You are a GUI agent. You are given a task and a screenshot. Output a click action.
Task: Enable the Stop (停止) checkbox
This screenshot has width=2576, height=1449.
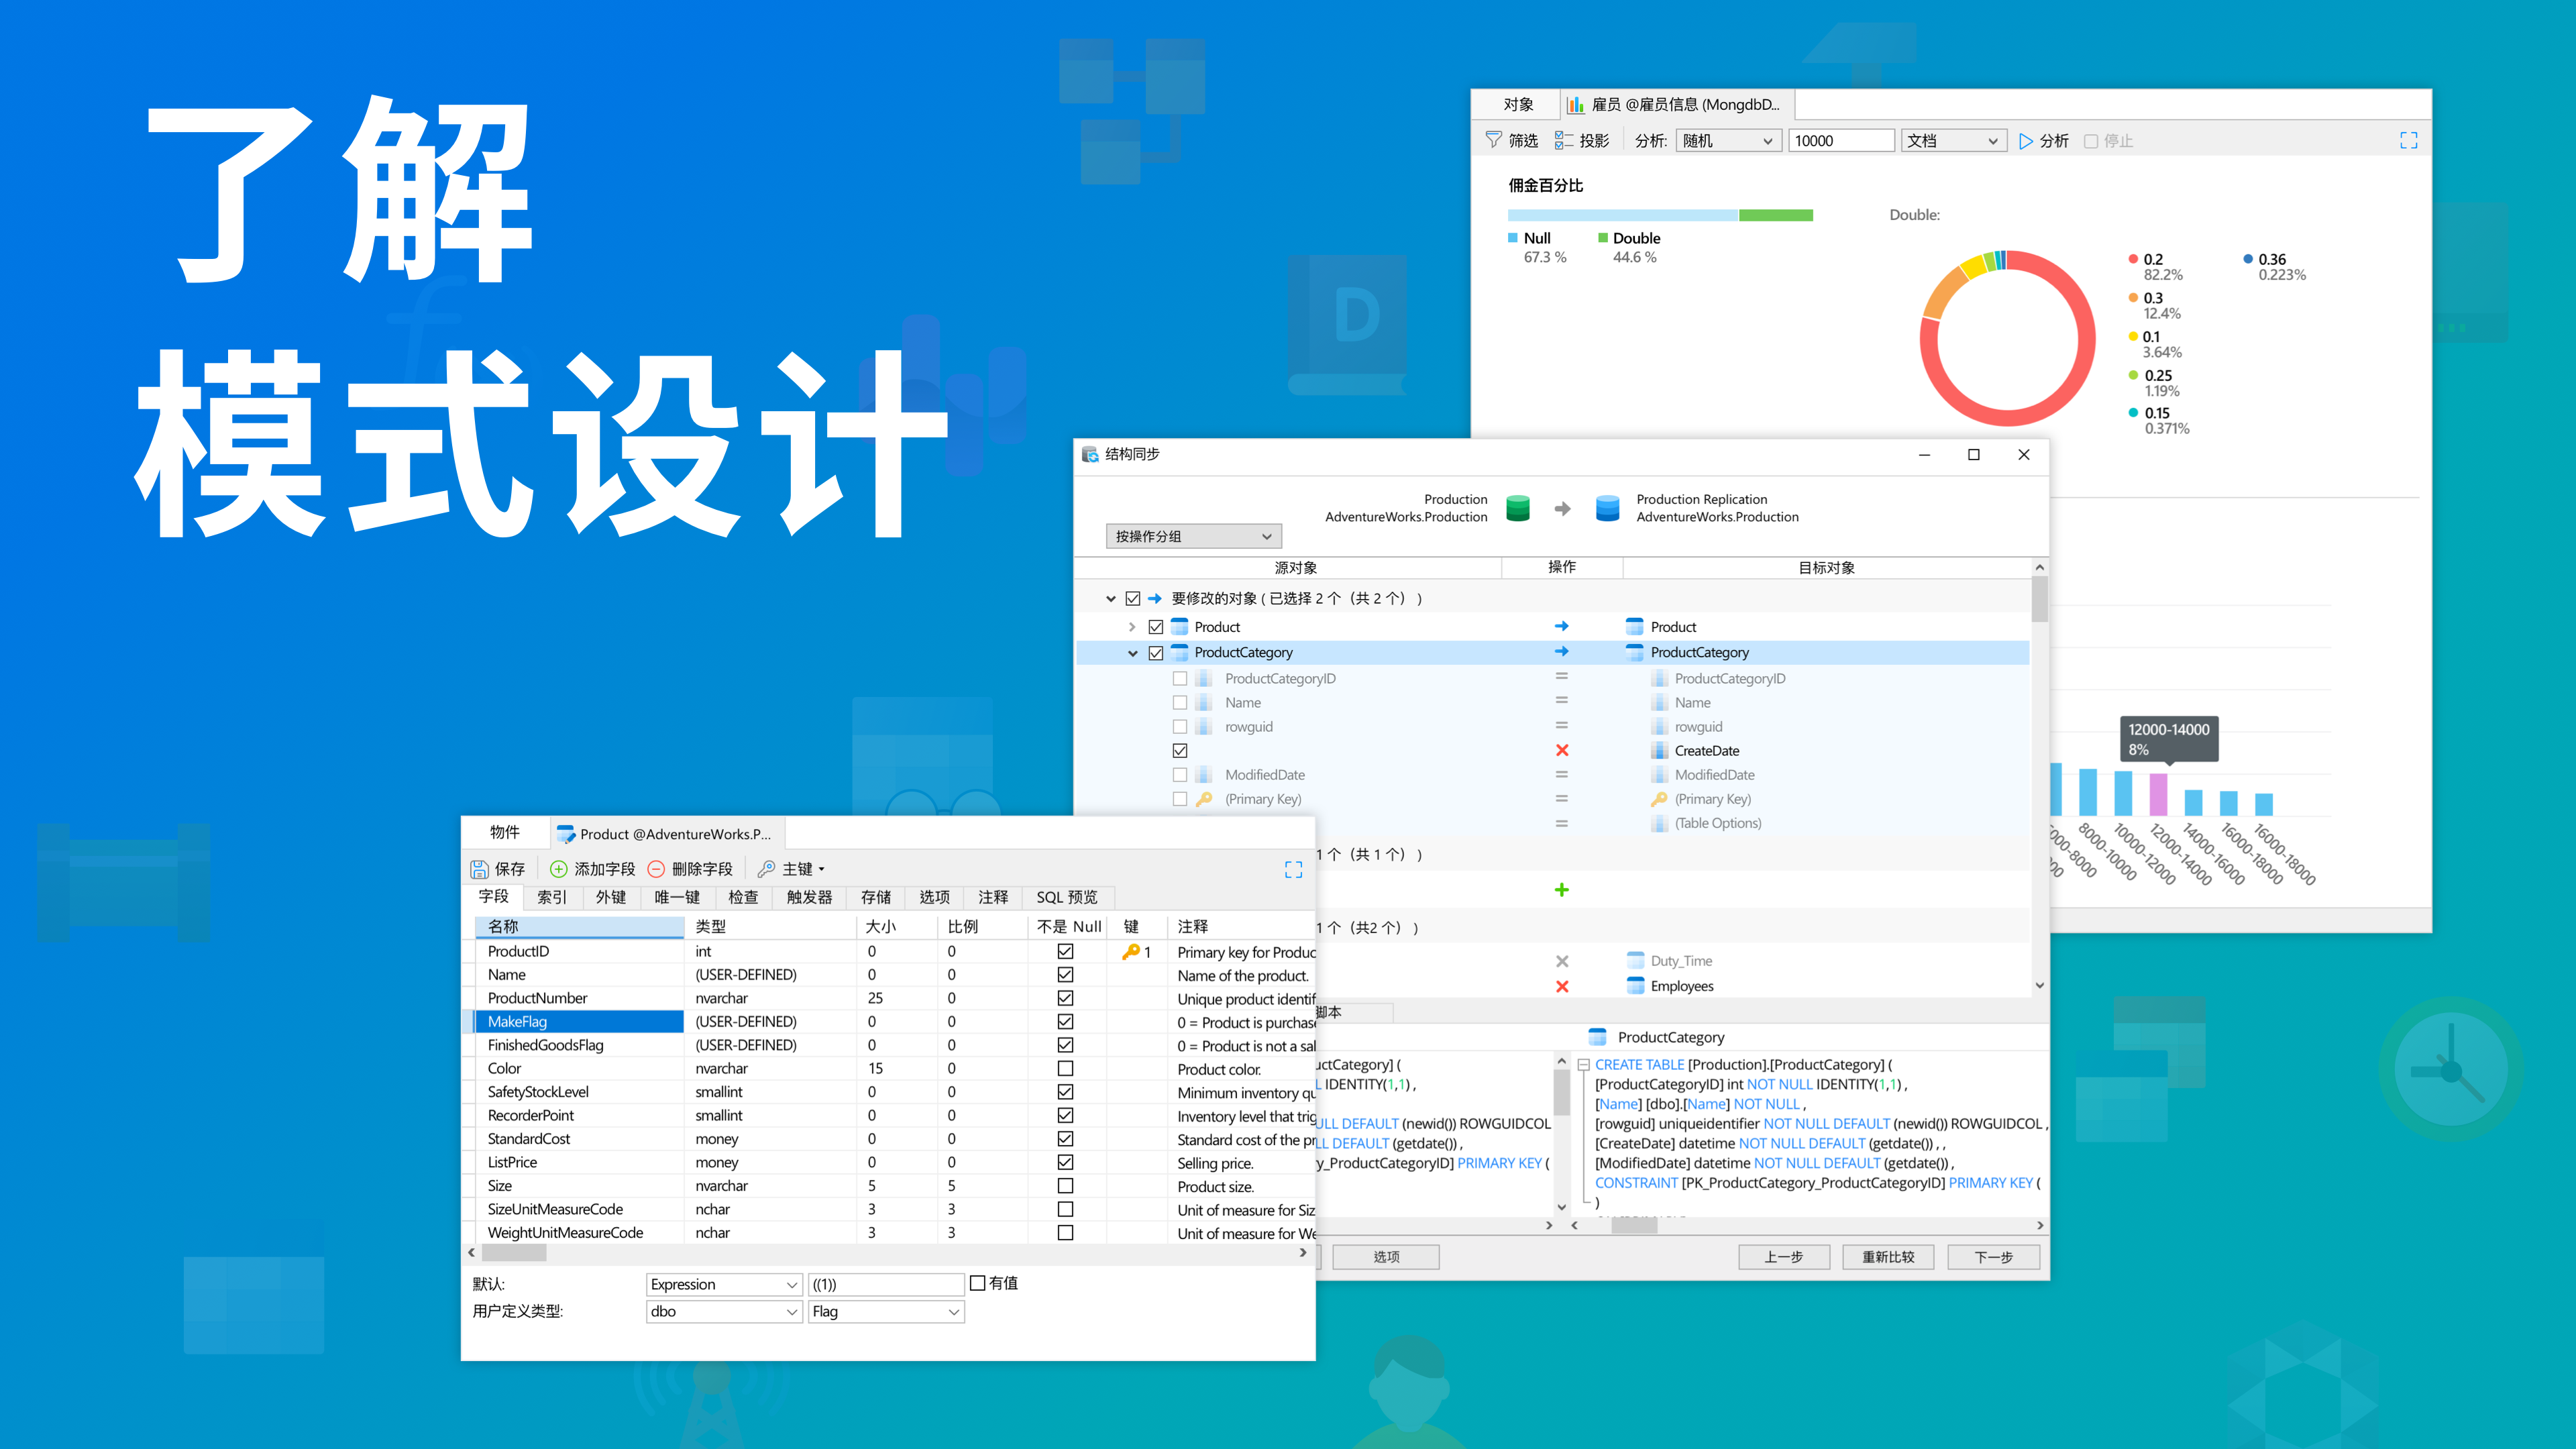point(2090,141)
